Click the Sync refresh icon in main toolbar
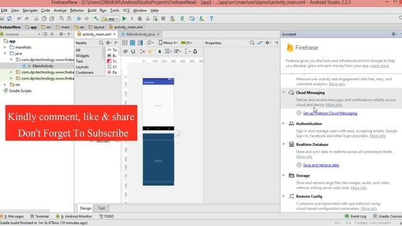Viewport: 402px width, 226px height. coord(9,19)
